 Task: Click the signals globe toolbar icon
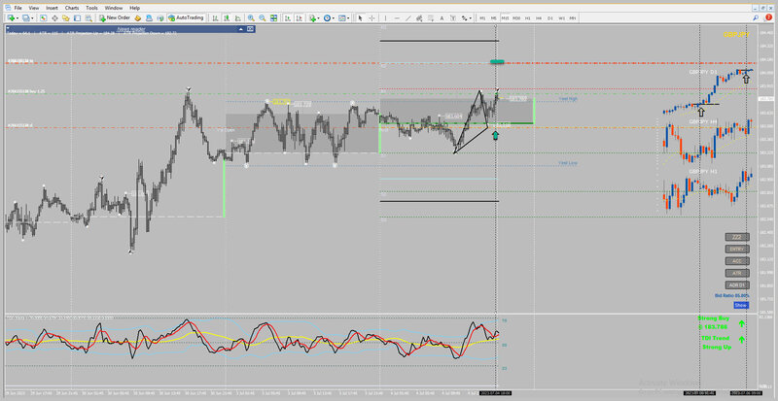[x=160, y=17]
